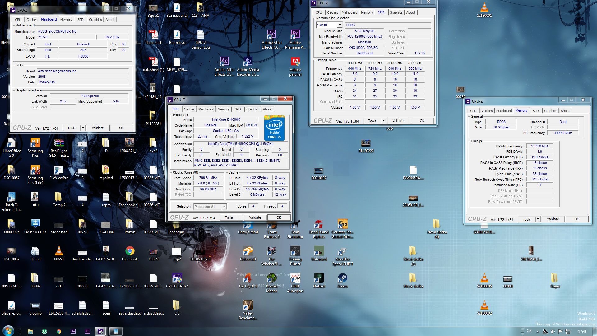Image resolution: width=597 pixels, height=336 pixels.
Task: Click the Intel Core i5 4690K name field
Action: point(226,120)
